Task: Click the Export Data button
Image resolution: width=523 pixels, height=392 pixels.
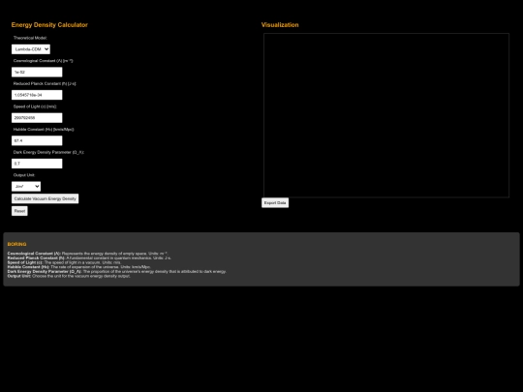Action: point(275,202)
